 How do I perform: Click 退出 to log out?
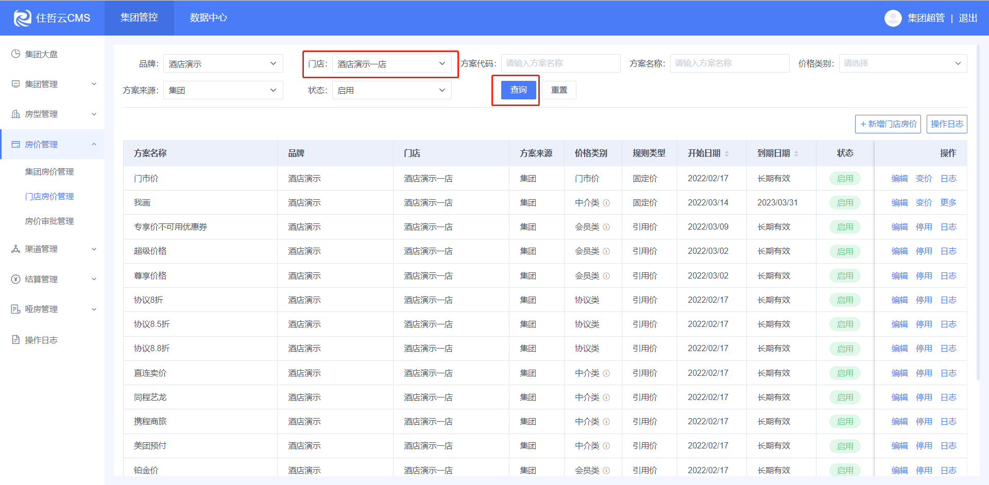coord(968,18)
